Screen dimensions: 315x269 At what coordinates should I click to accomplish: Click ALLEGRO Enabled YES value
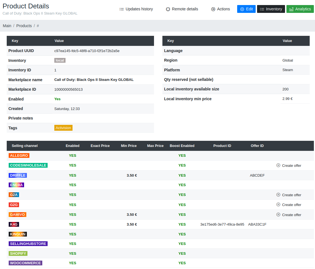[73, 155]
